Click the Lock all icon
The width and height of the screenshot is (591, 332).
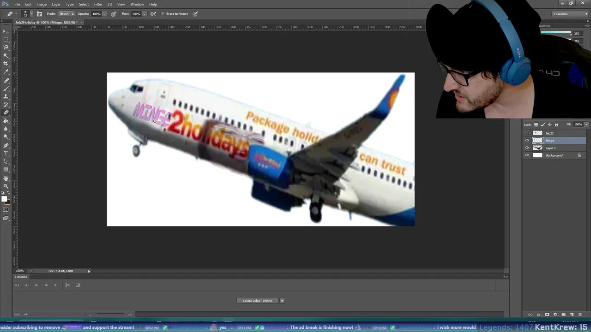coord(556,125)
